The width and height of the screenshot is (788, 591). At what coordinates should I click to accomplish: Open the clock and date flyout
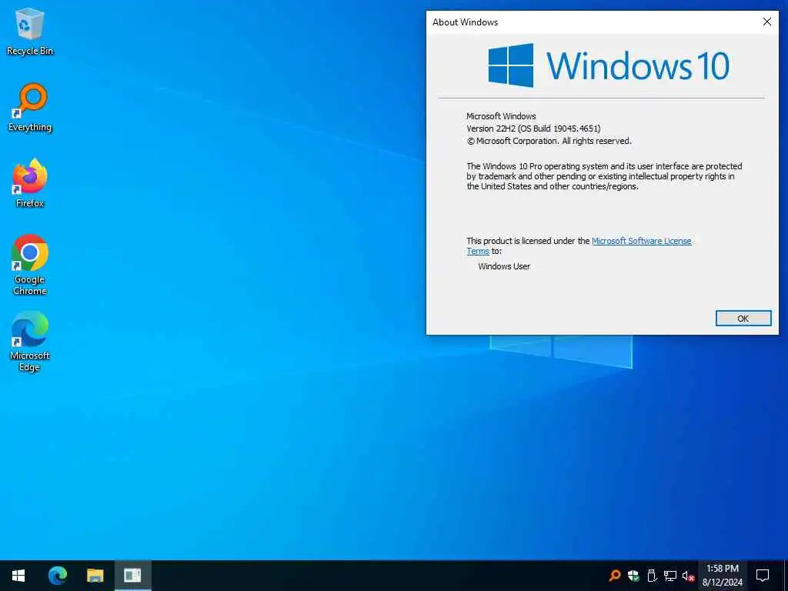tap(722, 576)
